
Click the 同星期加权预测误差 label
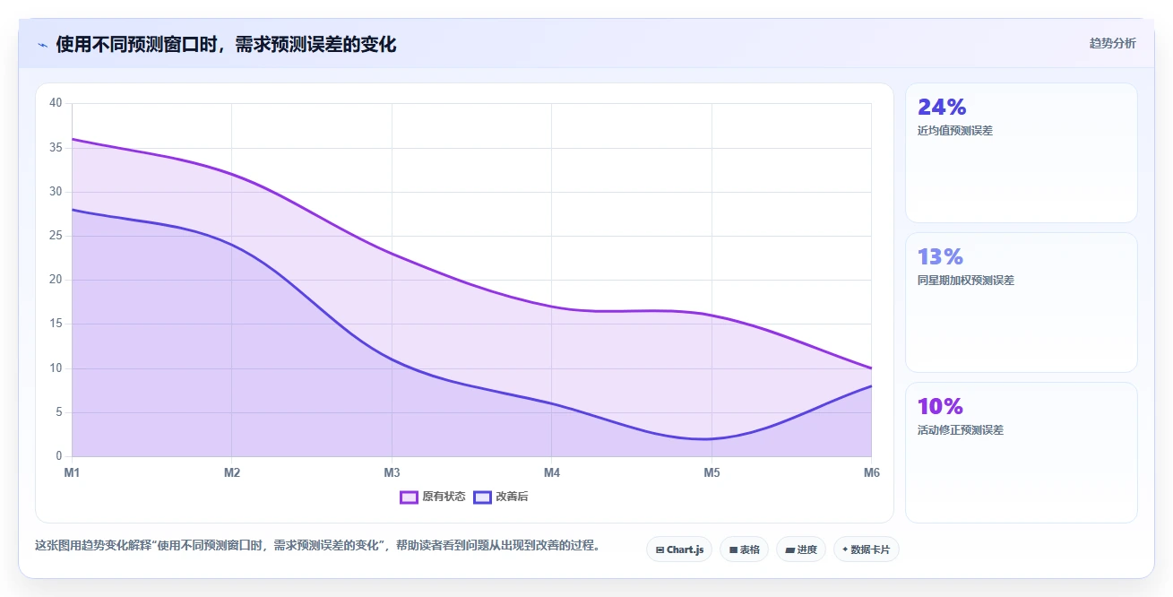966,281
